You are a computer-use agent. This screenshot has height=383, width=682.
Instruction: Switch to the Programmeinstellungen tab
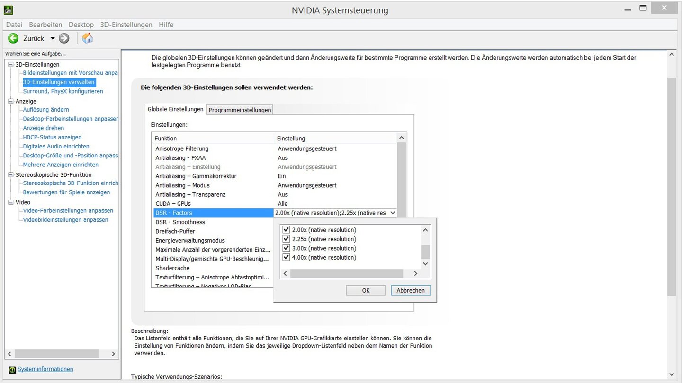click(240, 110)
